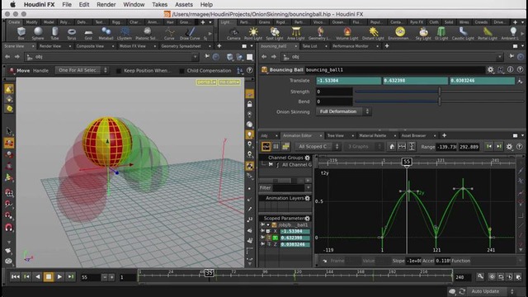528x297 pixels.
Task: Select the Curve shelf tool
Action: [x=169, y=33]
